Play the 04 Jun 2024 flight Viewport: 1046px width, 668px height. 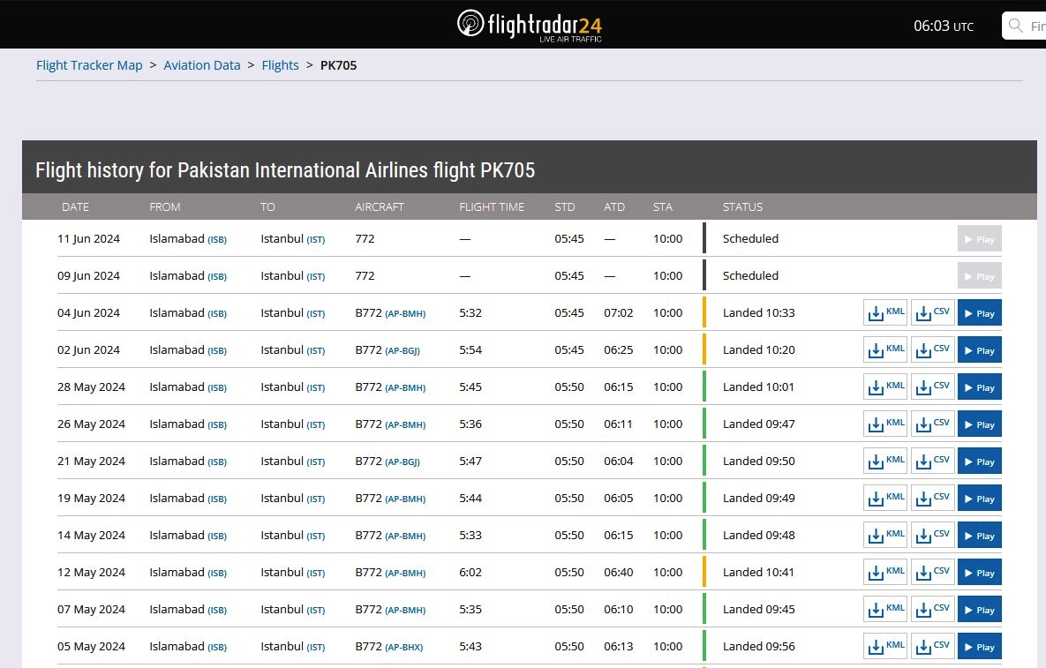pos(979,312)
